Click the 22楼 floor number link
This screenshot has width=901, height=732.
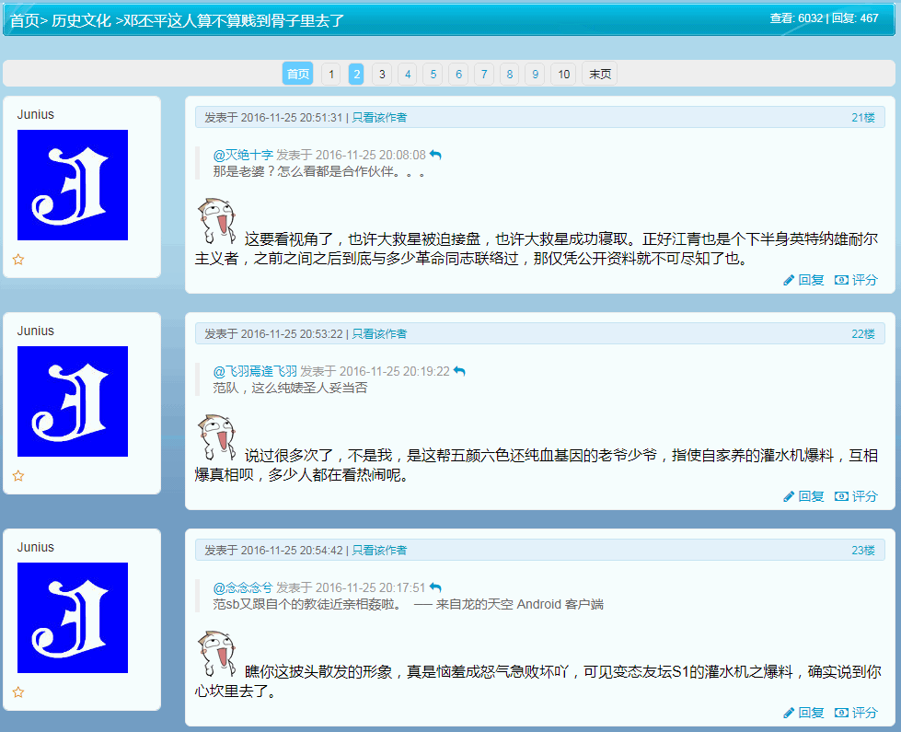863,333
